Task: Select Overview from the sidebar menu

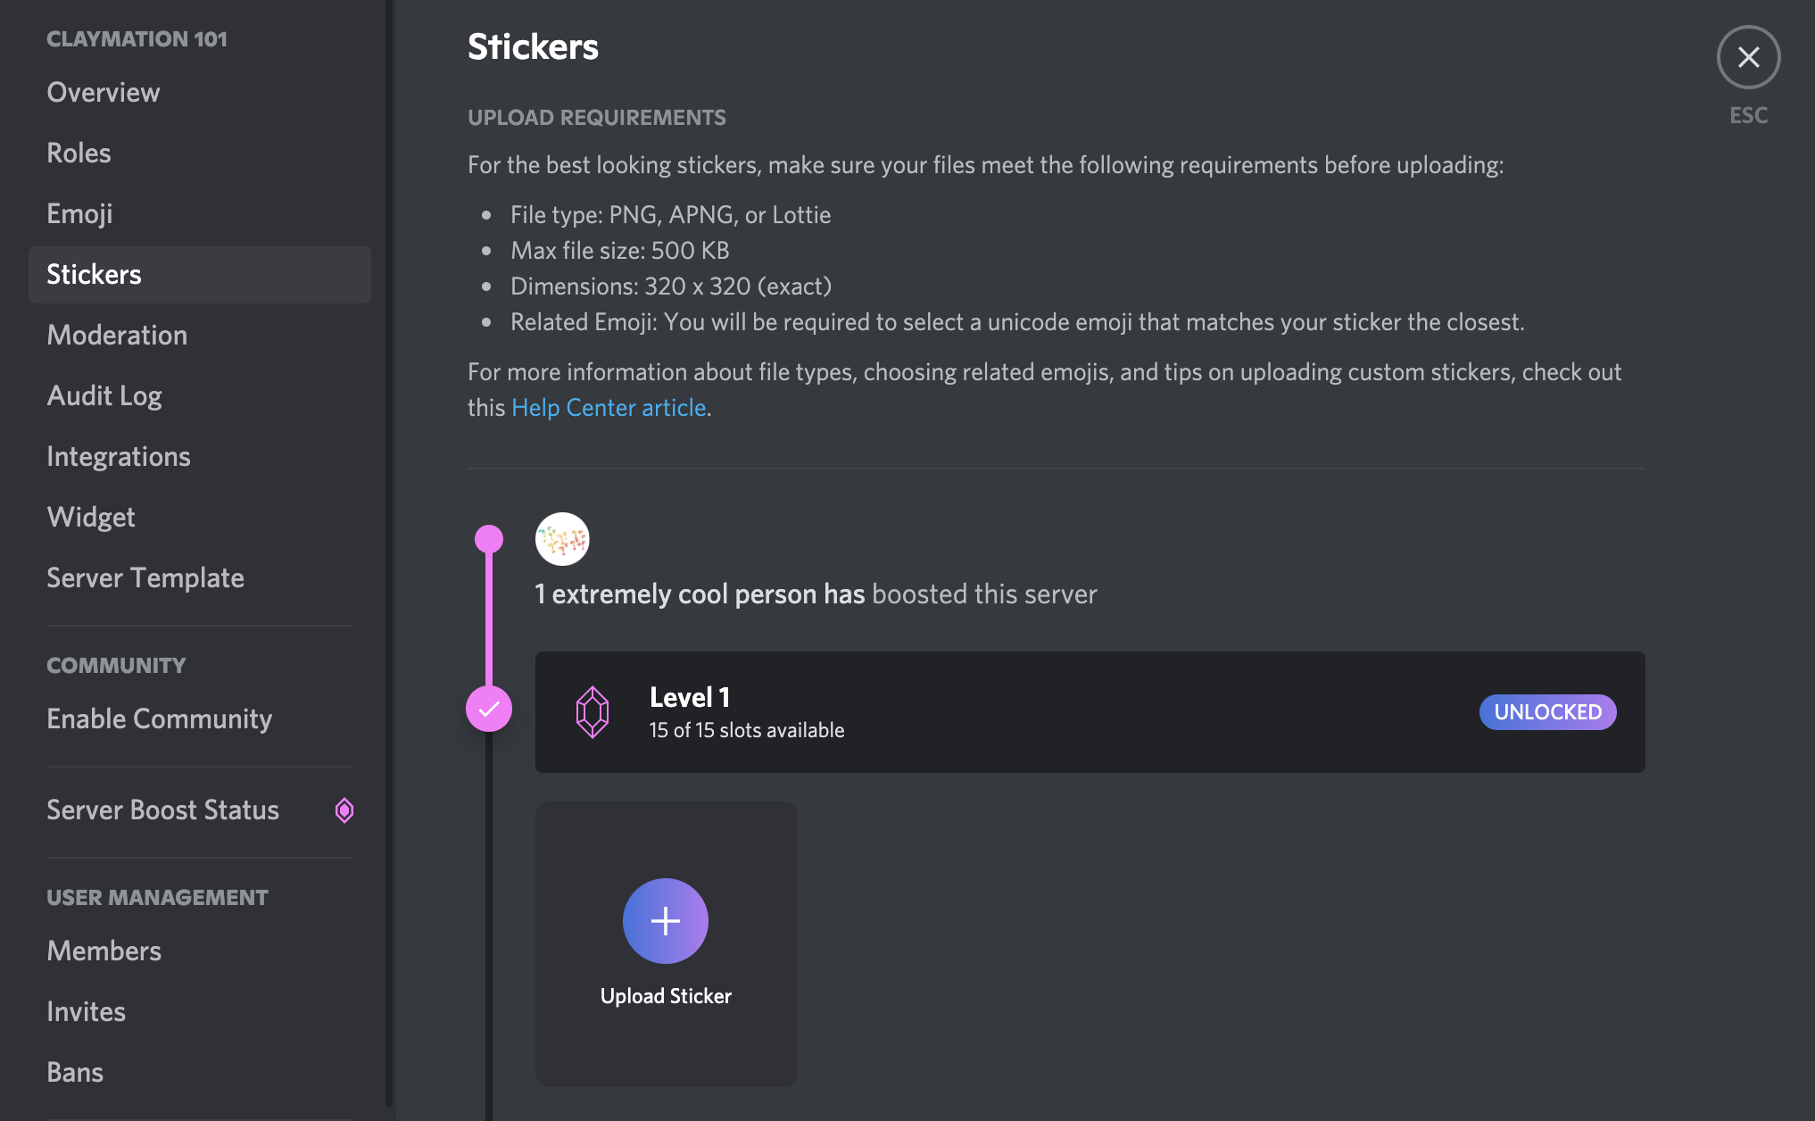Action: (104, 91)
